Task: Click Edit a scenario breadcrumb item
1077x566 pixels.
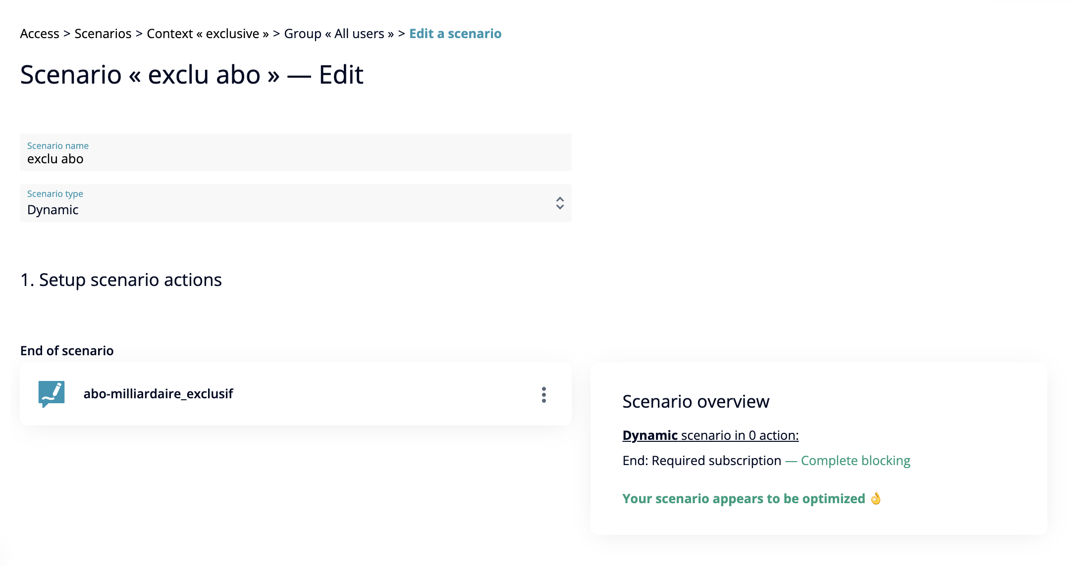Action: (x=455, y=34)
